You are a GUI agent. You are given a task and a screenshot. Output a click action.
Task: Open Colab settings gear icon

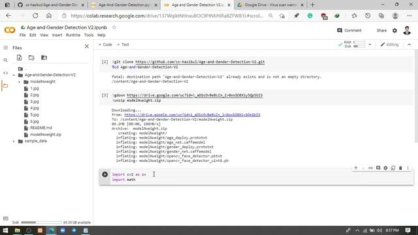394,31
